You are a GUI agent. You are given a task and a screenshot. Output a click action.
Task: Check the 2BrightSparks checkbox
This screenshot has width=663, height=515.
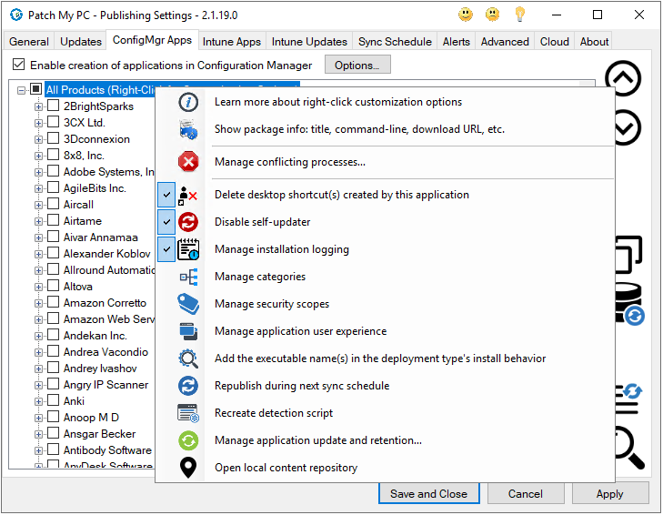(x=53, y=106)
